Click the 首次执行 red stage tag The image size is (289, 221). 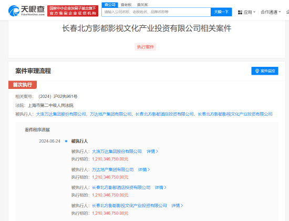click(23, 85)
